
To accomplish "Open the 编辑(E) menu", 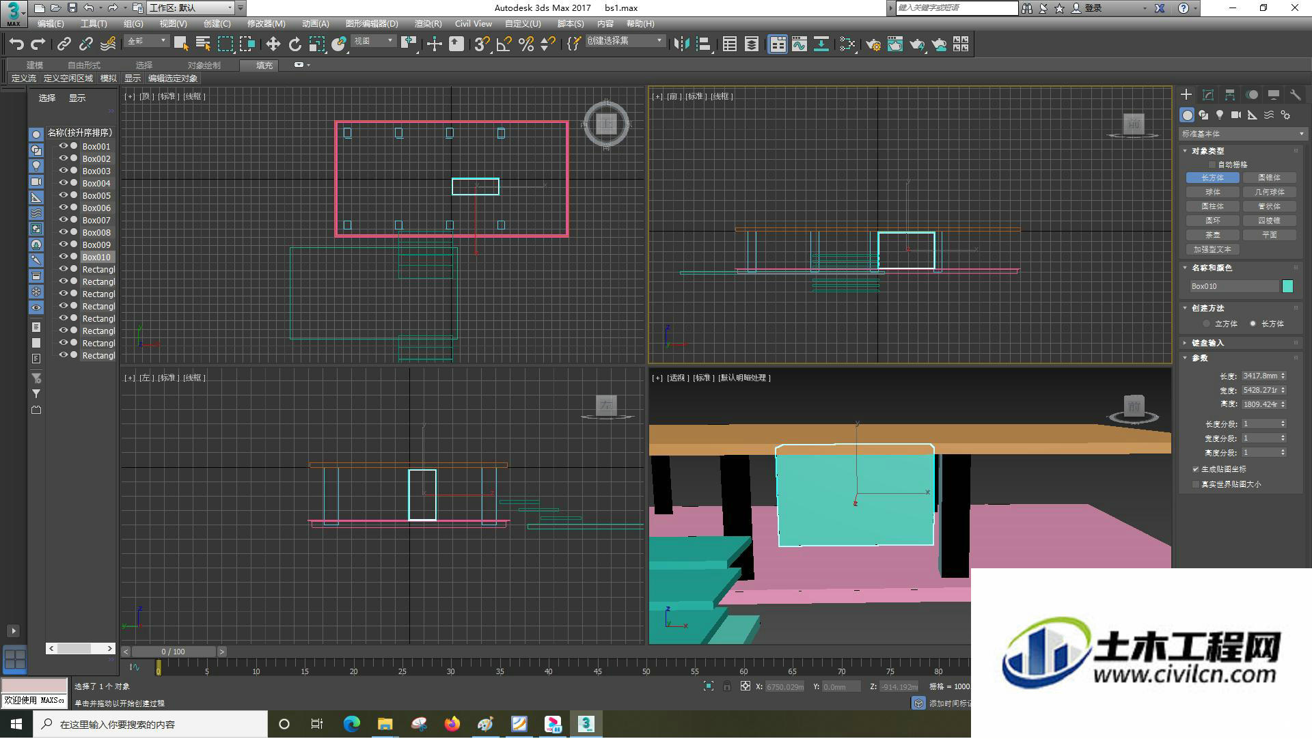I will [51, 24].
